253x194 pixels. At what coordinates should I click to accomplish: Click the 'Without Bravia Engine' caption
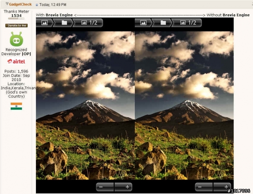pos(228,15)
